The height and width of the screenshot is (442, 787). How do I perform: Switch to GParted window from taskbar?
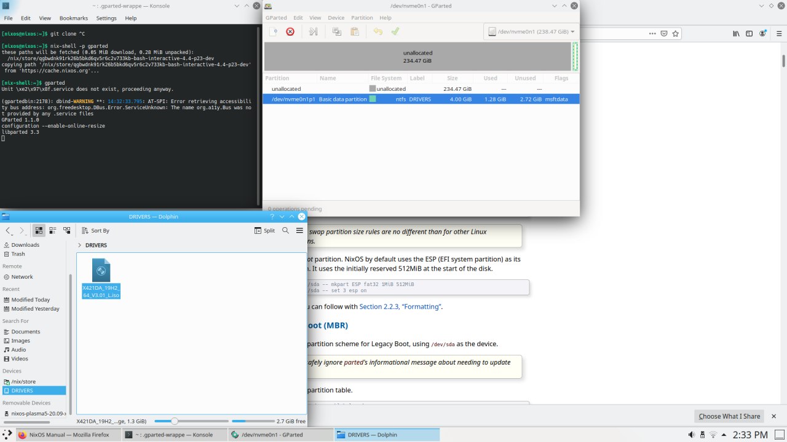pyautogui.click(x=280, y=435)
